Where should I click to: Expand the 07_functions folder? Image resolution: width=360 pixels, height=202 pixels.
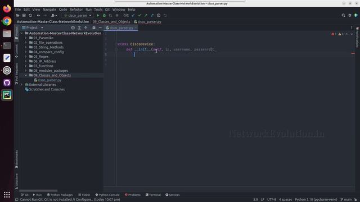pos(26,66)
